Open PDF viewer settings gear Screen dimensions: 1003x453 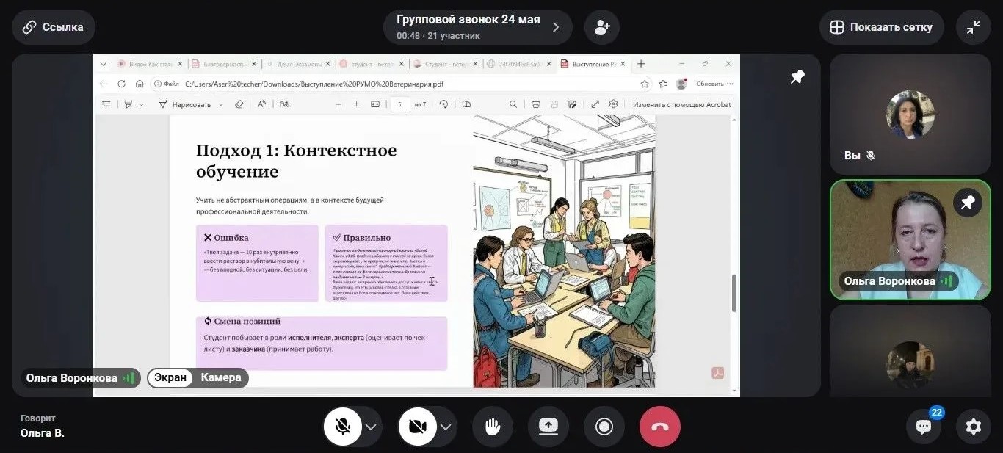click(x=614, y=104)
